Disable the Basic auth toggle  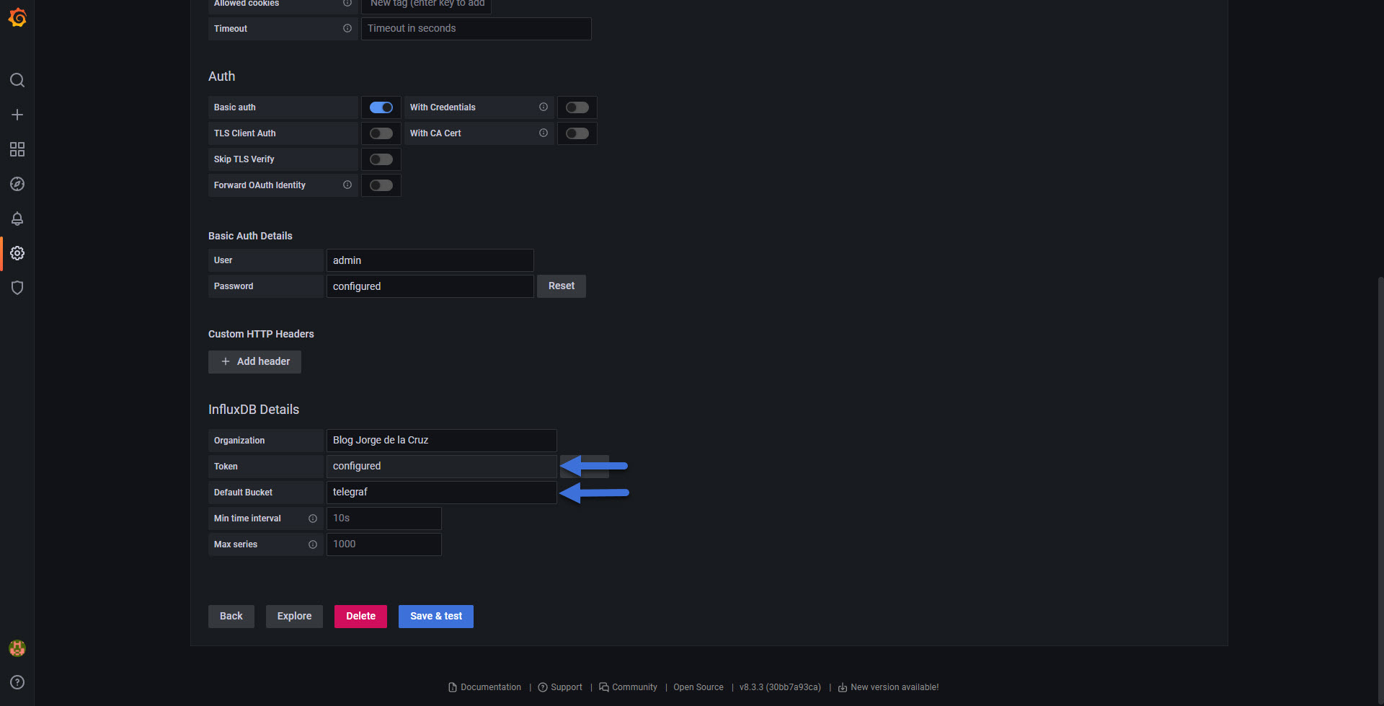point(381,107)
